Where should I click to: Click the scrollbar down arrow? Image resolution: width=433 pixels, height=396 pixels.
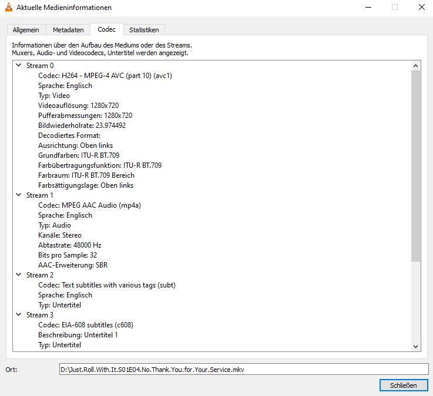coord(416,347)
